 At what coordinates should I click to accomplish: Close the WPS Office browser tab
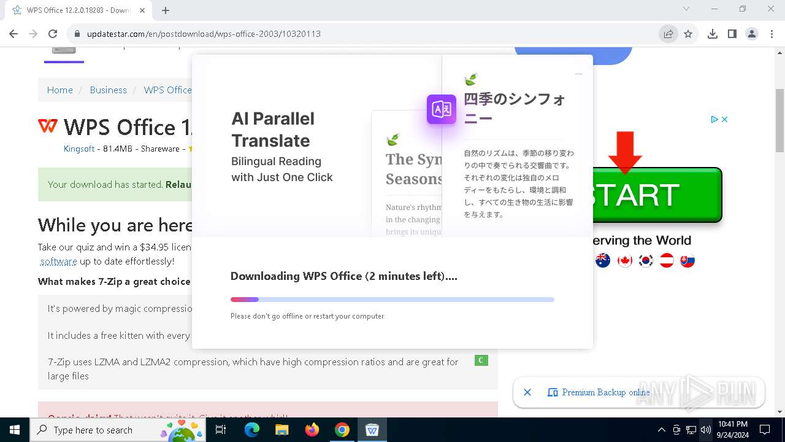[x=142, y=10]
